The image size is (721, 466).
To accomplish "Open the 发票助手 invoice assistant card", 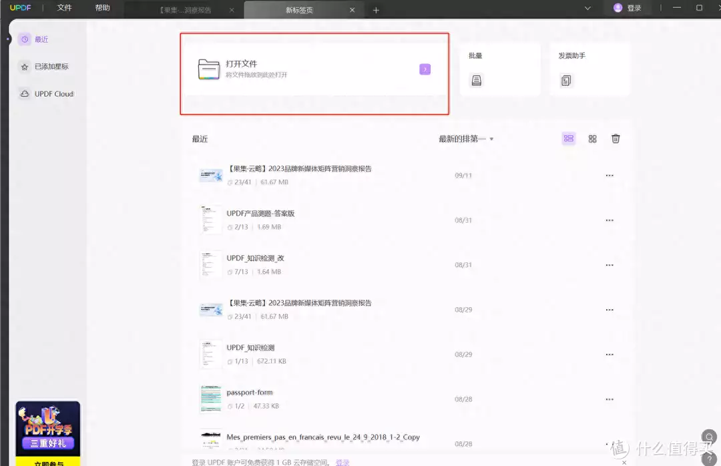I will (589, 69).
